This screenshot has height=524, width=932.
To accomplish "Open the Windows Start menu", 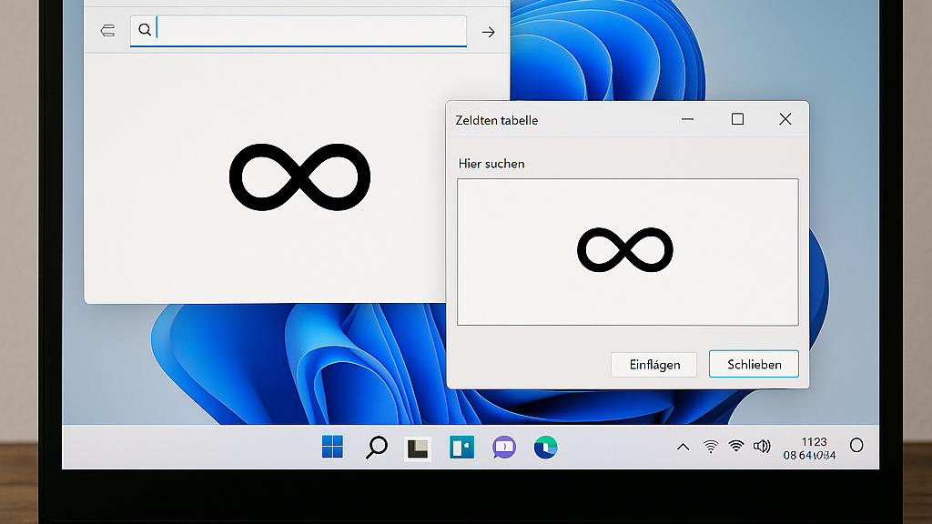I will coord(333,448).
